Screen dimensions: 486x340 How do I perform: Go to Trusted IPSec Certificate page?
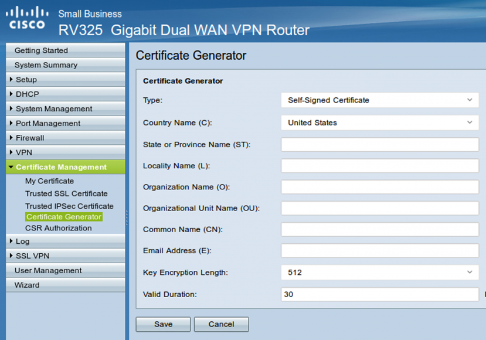point(69,206)
